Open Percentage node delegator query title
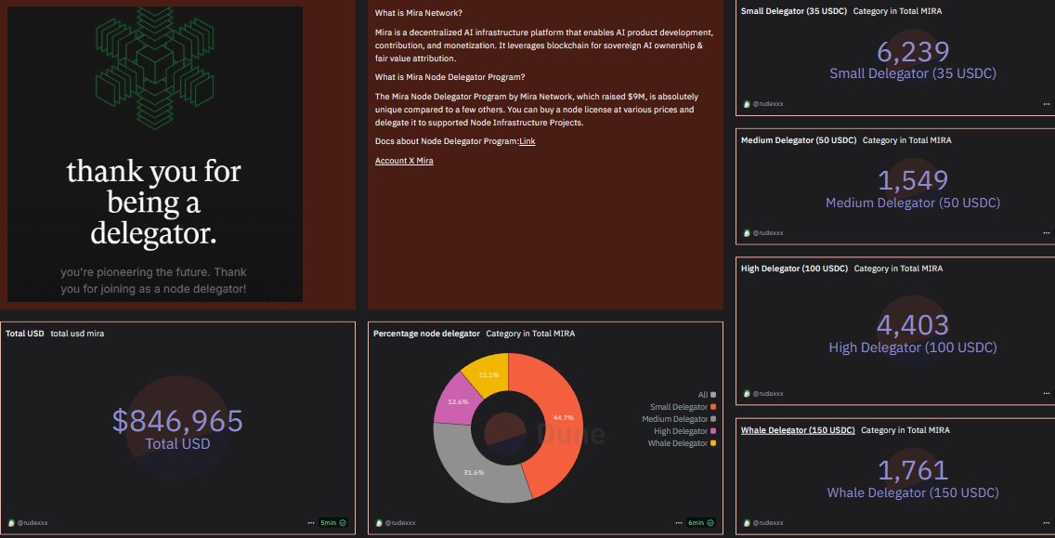 426,334
